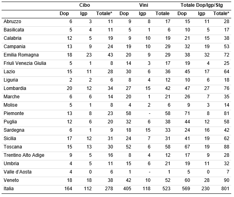Select Piemonte Vini Dop value 58
Screen dimensions: 234x197
(128, 113)
